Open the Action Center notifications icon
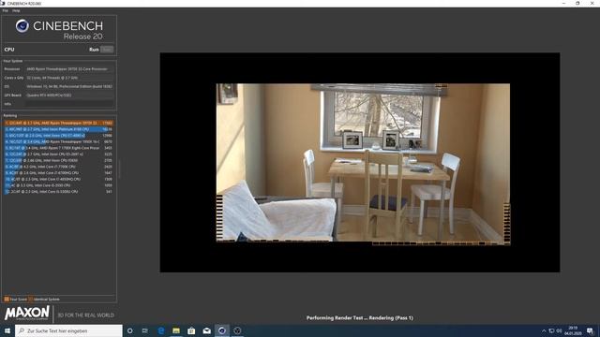The image size is (600, 337). click(590, 330)
